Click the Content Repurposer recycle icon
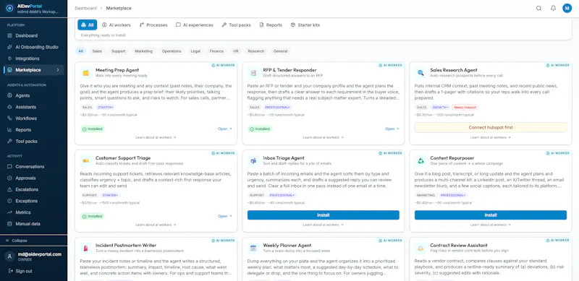This screenshot has height=281, width=579. coord(420,161)
